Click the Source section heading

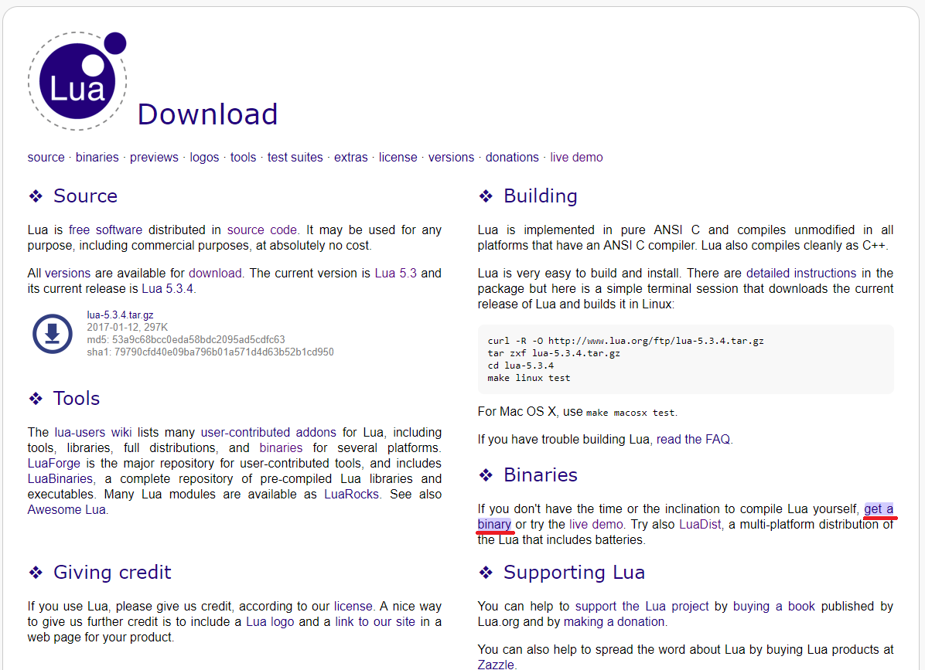(x=85, y=196)
